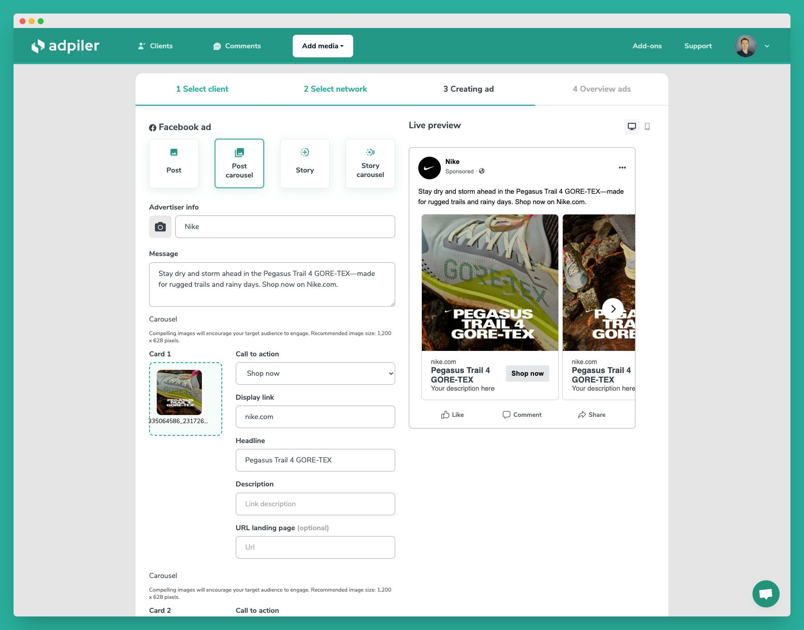
Task: Click into the Message text area
Action: coord(272,285)
